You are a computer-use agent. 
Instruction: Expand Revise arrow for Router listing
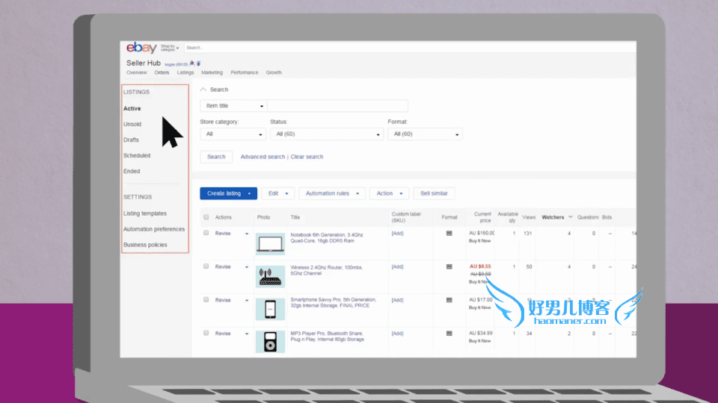(x=247, y=267)
